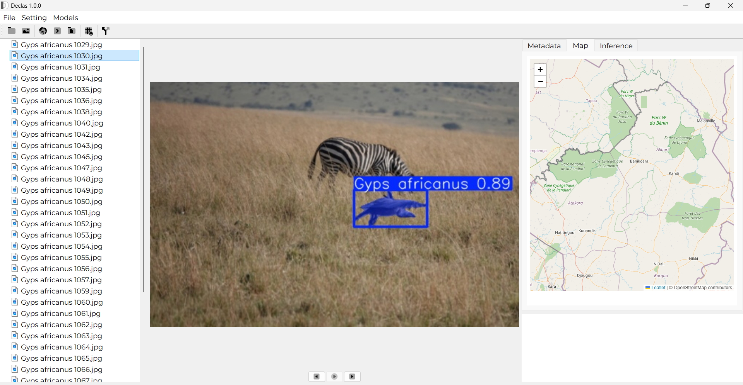743x385 pixels.
Task: Advance to the next image
Action: tap(352, 377)
